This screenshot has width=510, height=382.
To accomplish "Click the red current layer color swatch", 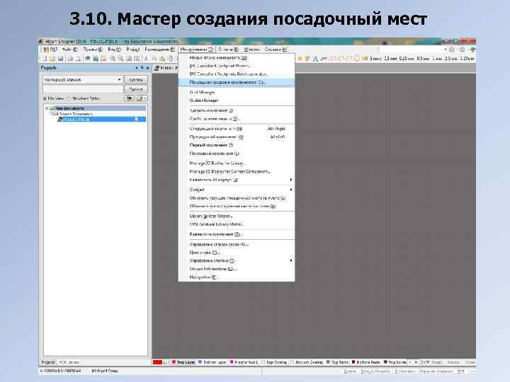I will point(157,362).
